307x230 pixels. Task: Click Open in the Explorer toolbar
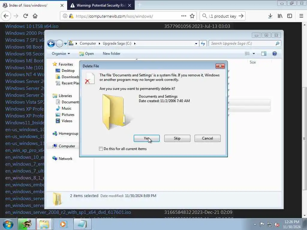86,54
